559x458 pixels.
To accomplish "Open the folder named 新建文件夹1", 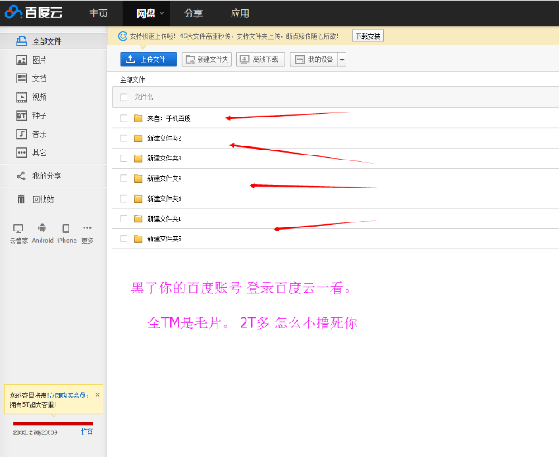I will pos(165,218).
